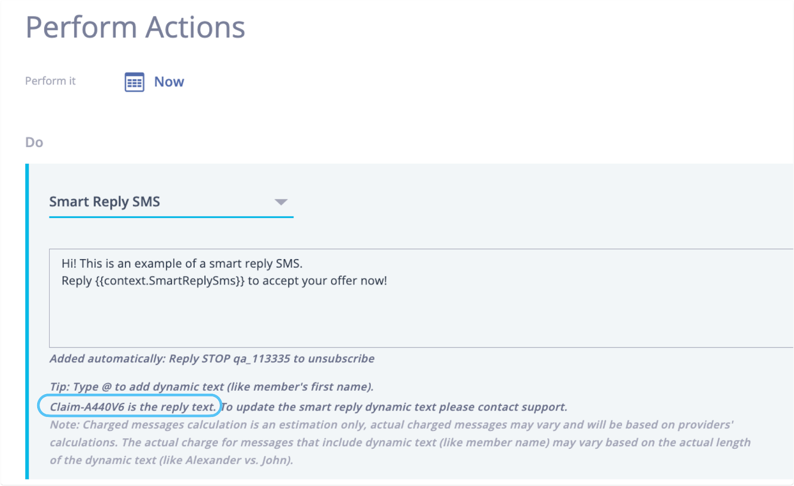Click the empty area of the SMS message box
Viewport: 794px width, 486px height.
pyautogui.click(x=397, y=318)
